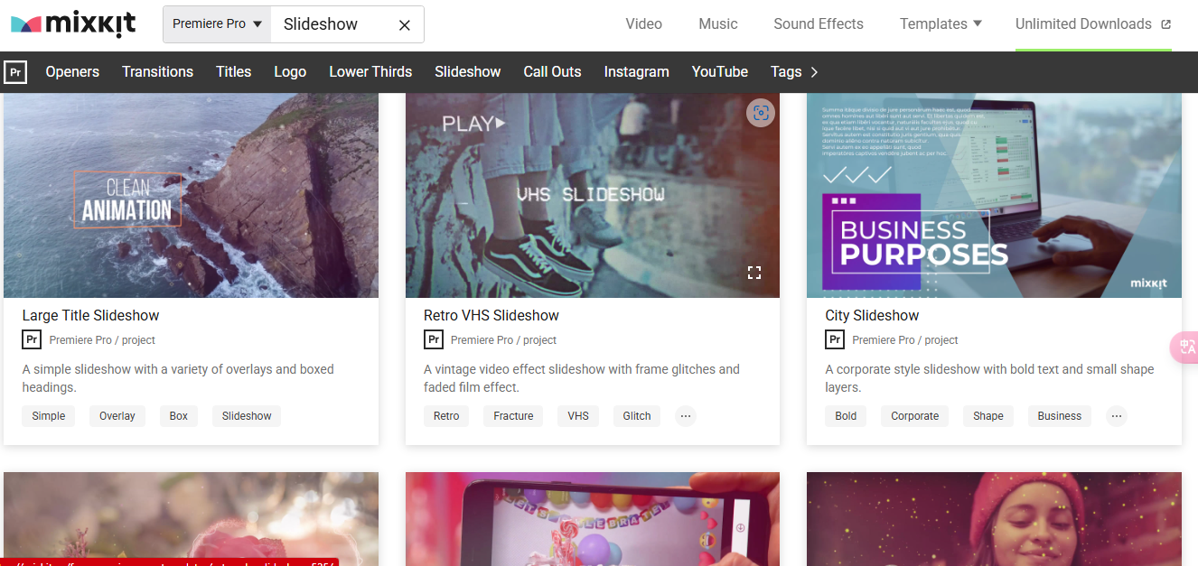Click the Glitch tag under Retro VHS Slideshow
The image size is (1198, 566).
(636, 415)
